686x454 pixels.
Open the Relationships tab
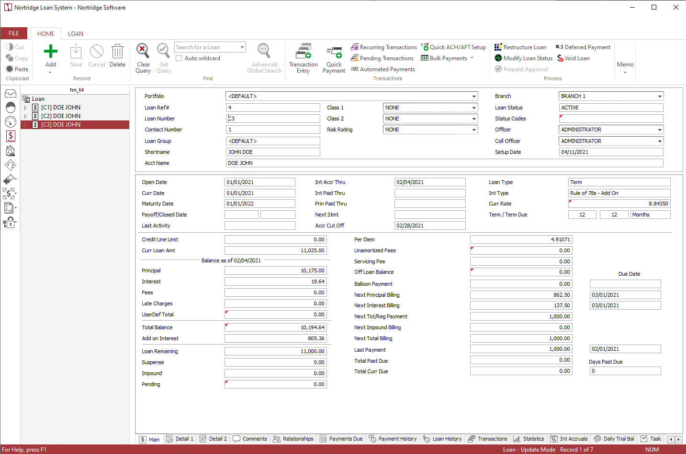(293, 439)
